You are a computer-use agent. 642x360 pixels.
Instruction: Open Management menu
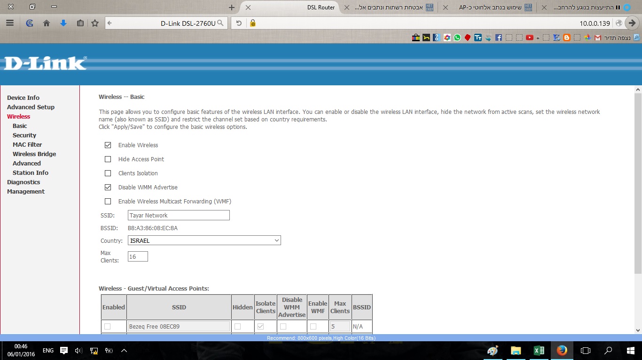[x=26, y=191]
